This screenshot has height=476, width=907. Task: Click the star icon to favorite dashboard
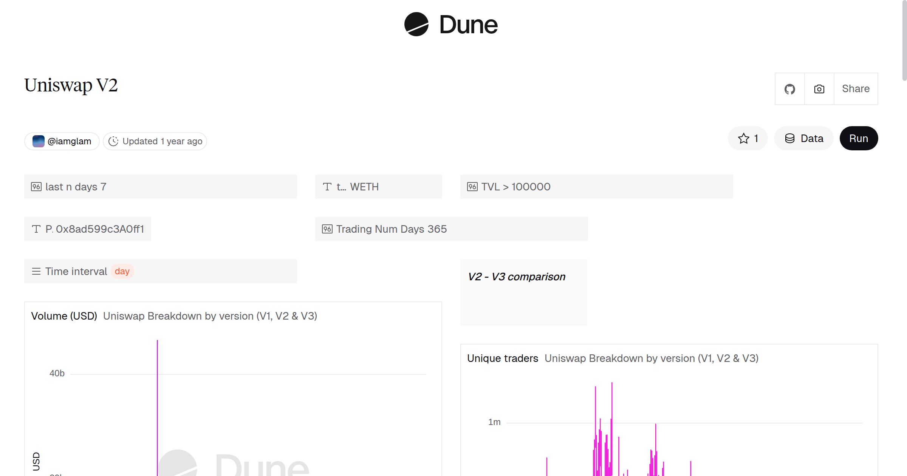743,138
